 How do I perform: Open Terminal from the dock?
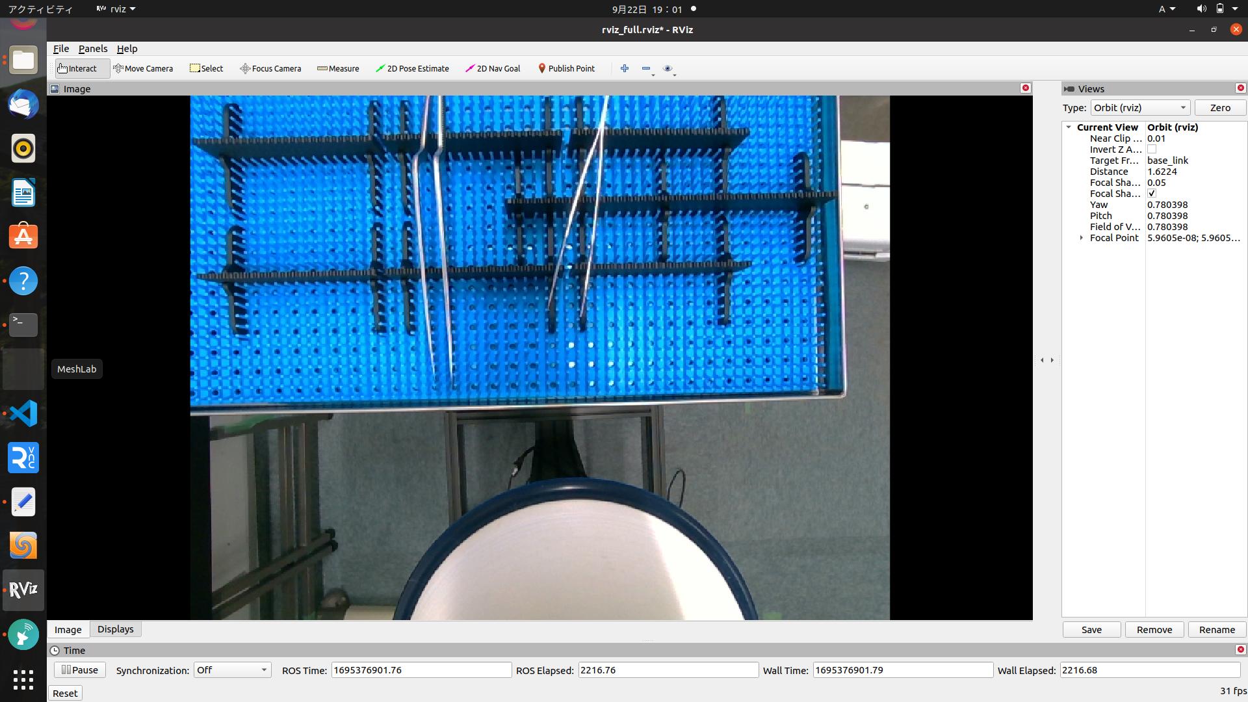[x=23, y=324]
